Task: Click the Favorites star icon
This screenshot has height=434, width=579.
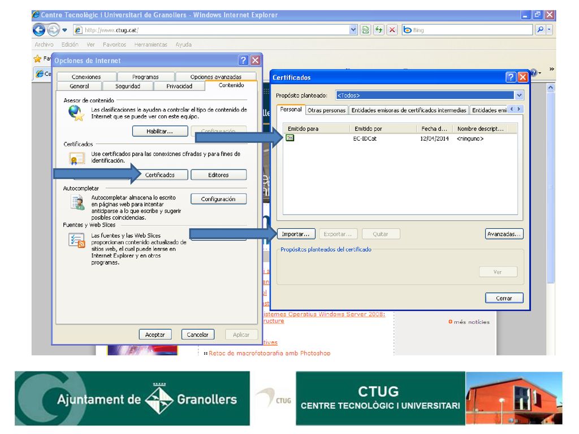Action: coord(37,59)
